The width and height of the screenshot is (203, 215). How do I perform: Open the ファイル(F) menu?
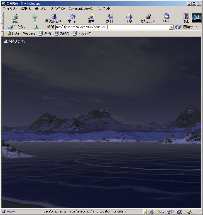point(10,9)
